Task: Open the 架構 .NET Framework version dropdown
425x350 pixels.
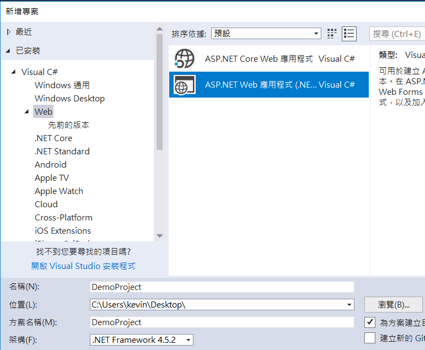Action: (142, 340)
